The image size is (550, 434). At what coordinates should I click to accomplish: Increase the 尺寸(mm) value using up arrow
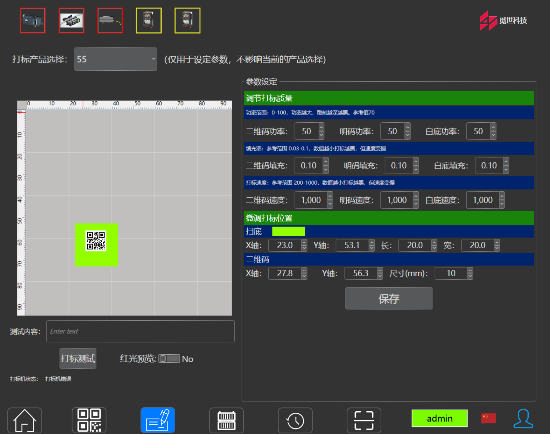[470, 271]
